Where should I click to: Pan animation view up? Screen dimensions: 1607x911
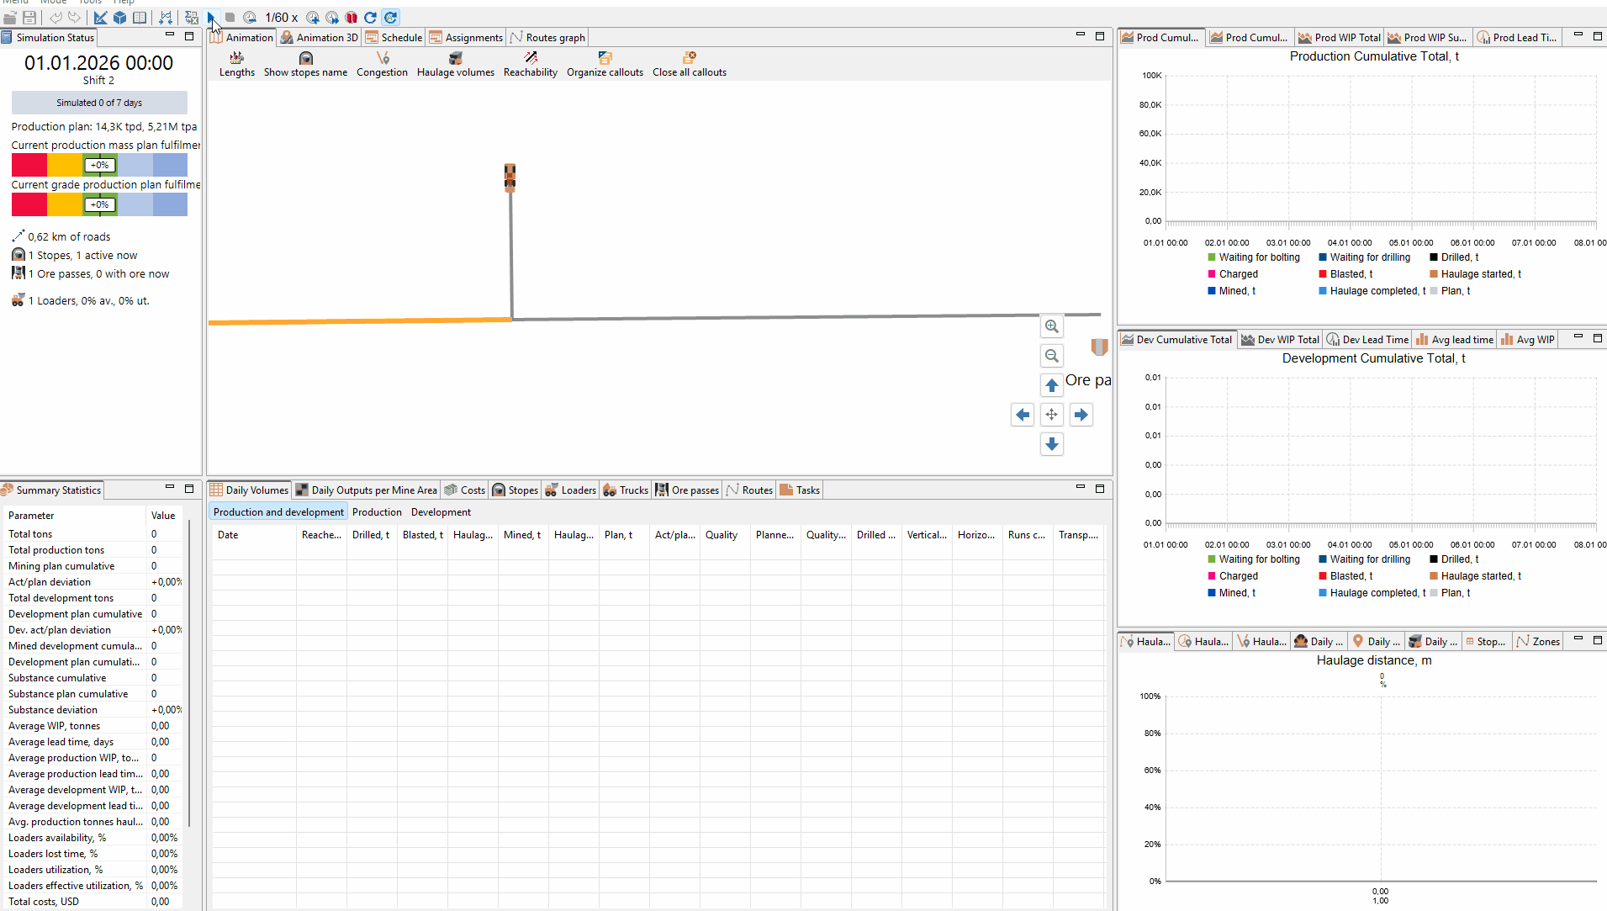click(1051, 385)
